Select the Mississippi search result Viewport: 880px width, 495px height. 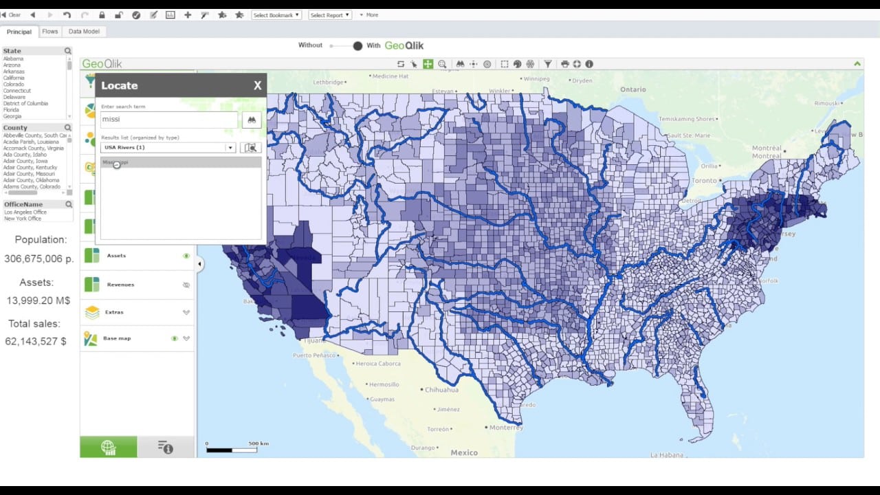pyautogui.click(x=181, y=162)
